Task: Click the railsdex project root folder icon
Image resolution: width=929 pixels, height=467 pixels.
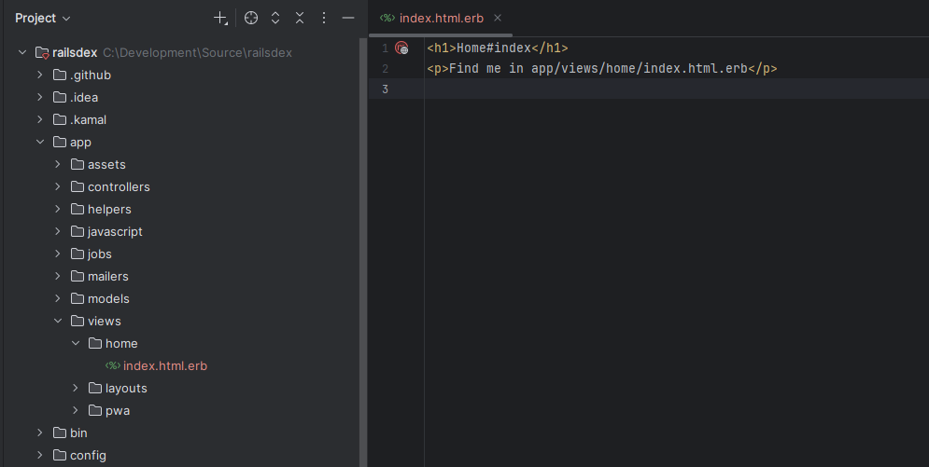Action: [42, 53]
